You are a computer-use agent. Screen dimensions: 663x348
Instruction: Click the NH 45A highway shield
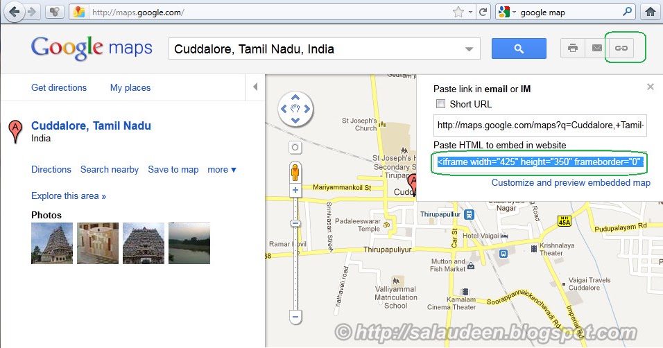[565, 220]
